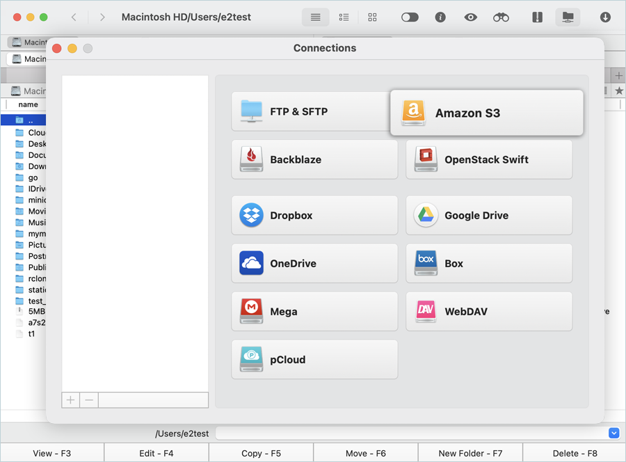
Task: Set up a WebDAV connection
Action: point(489,312)
